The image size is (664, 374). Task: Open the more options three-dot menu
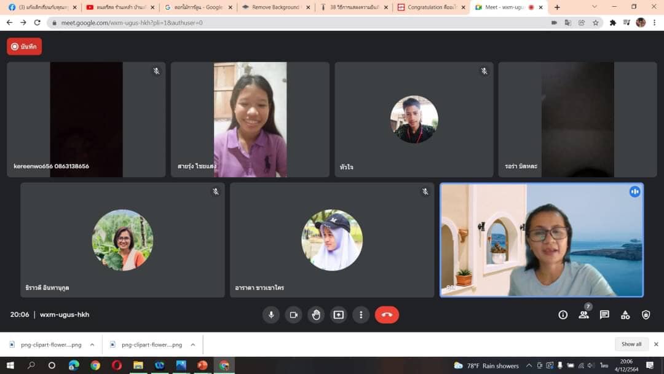(361, 315)
